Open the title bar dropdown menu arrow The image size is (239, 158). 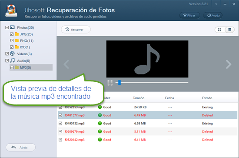(x=216, y=4)
